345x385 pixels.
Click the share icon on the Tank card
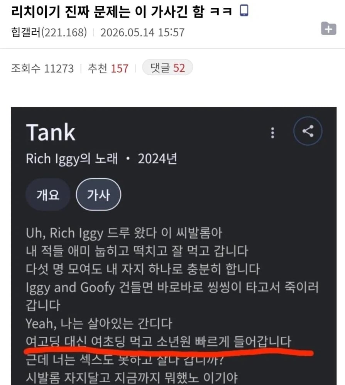pyautogui.click(x=308, y=131)
